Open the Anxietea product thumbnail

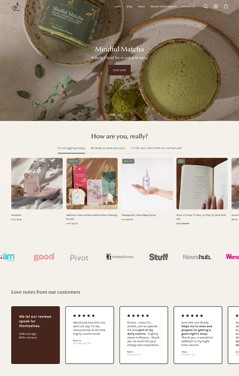coord(37,183)
